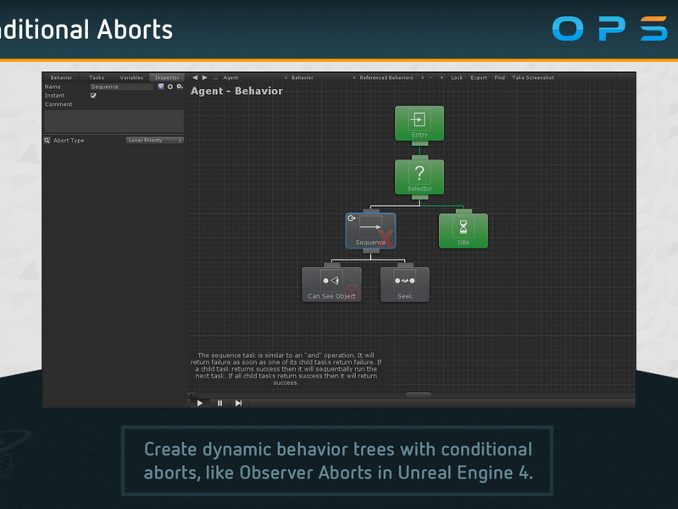Switch to the Variables tab
Screen dimensions: 678x509
pos(131,77)
